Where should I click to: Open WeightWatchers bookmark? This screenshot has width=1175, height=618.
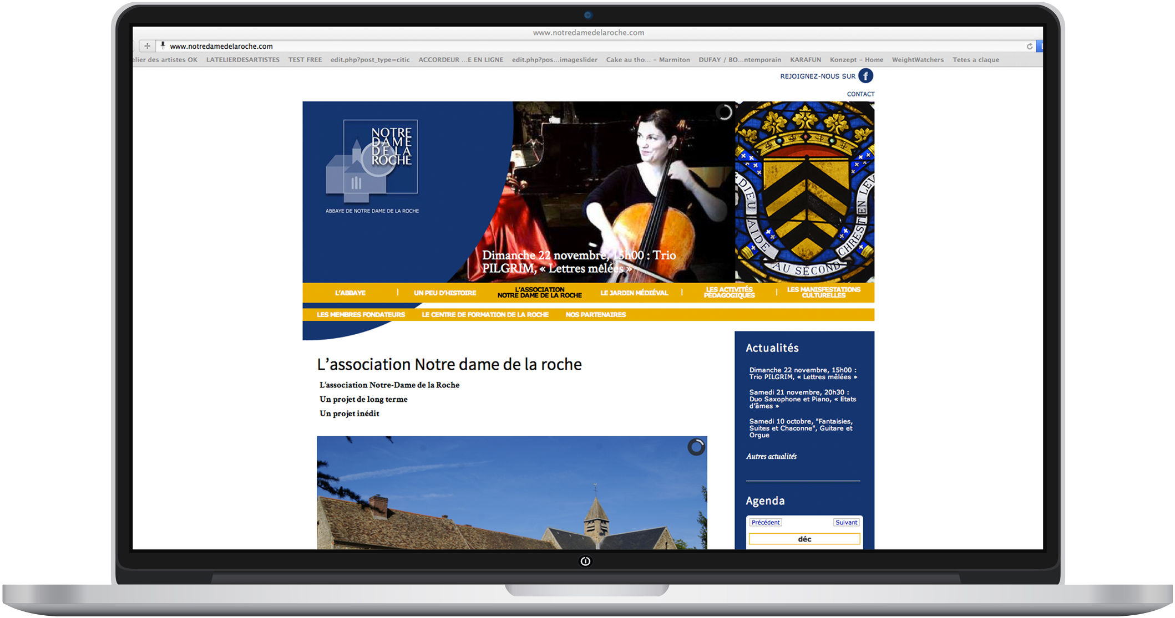coord(918,60)
